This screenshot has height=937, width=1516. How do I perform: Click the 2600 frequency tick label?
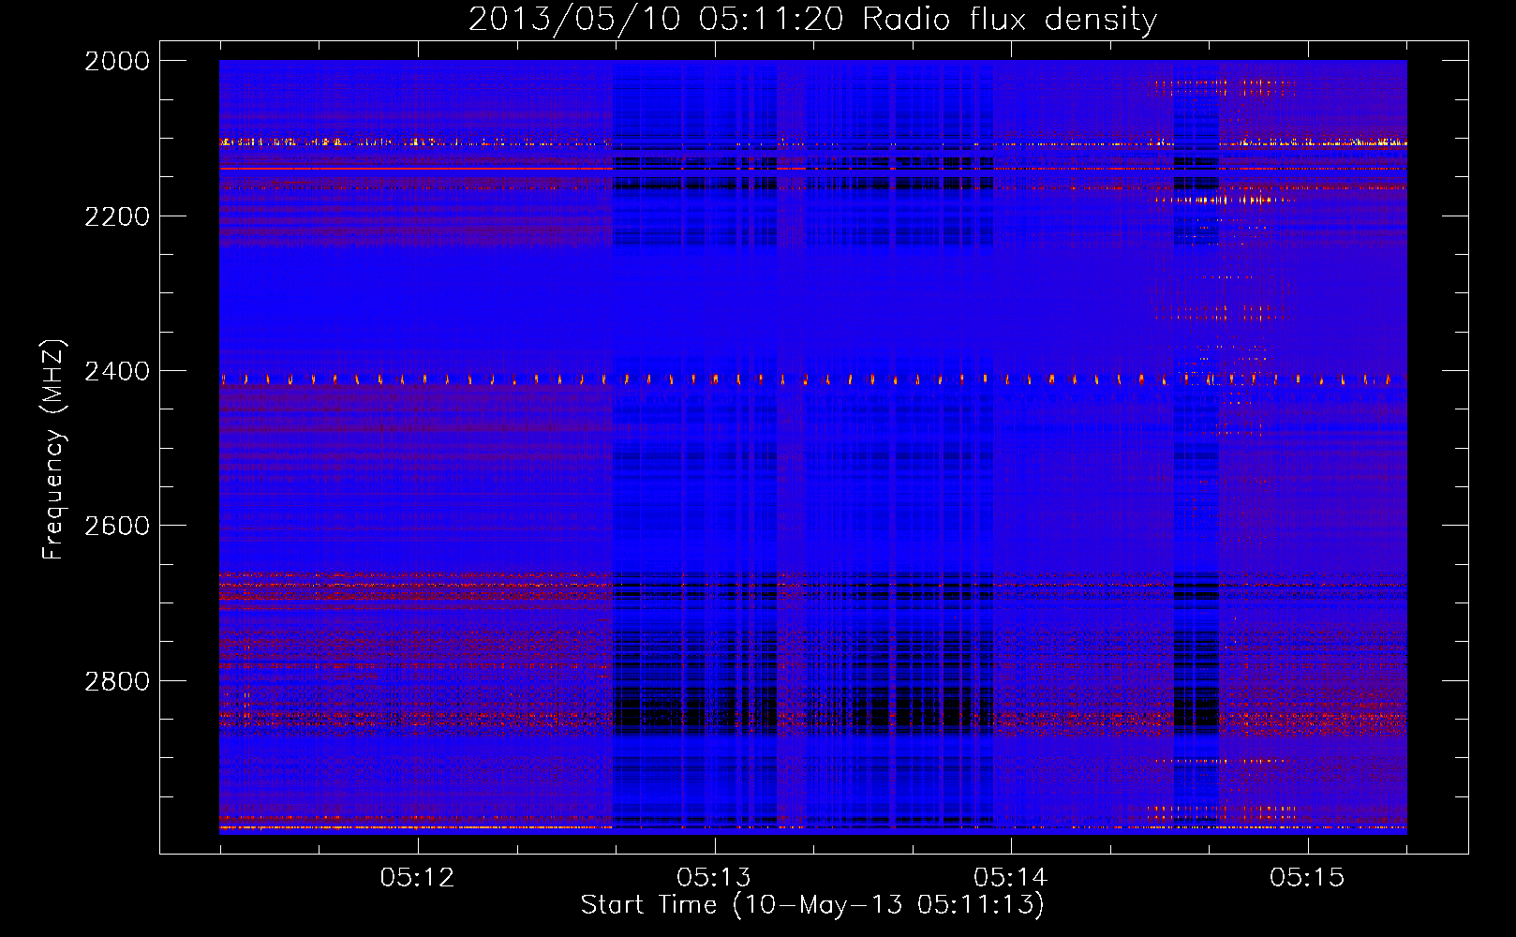pyautogui.click(x=117, y=526)
